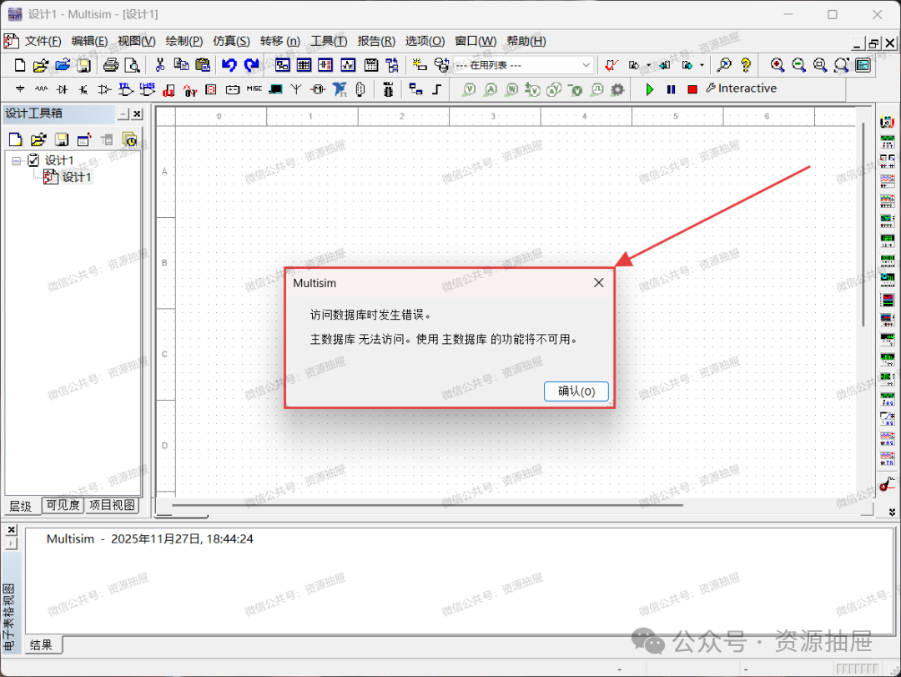Zoom to fit the page
Image resolution: width=901 pixels, height=677 pixels.
coord(841,65)
